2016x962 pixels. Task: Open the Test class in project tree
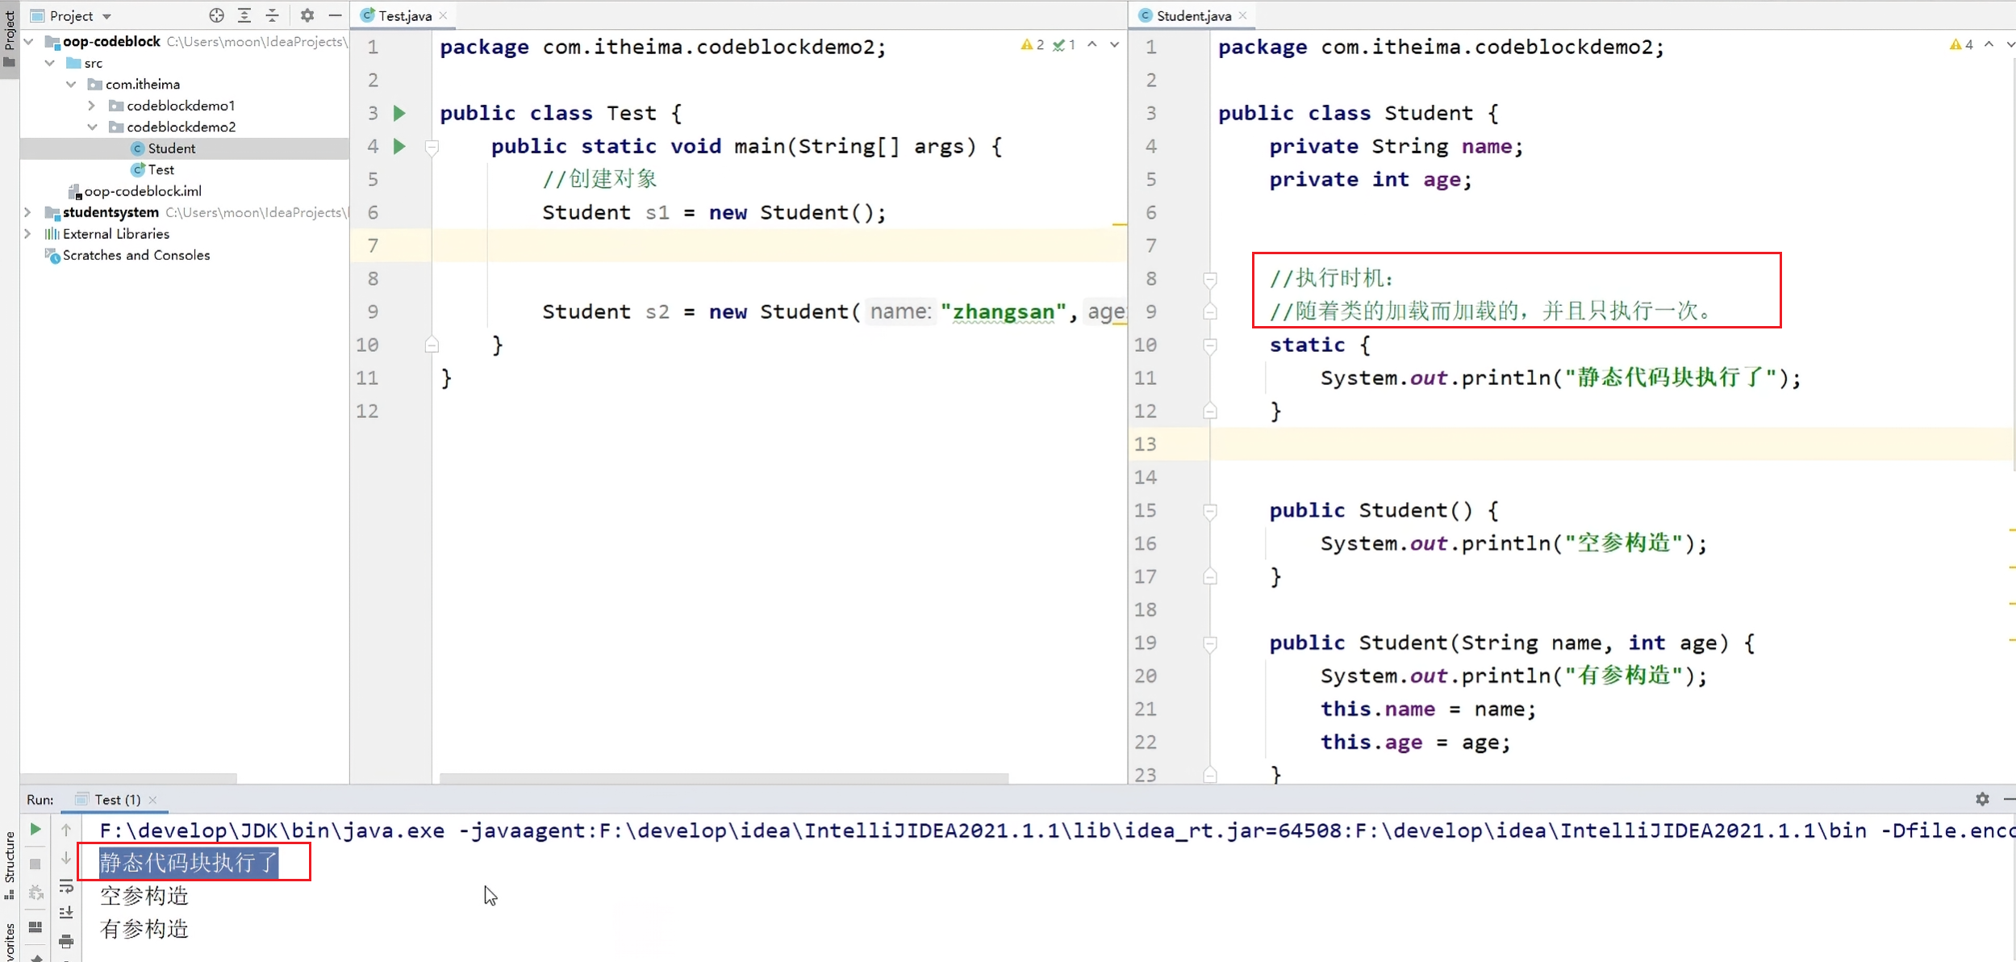(x=161, y=169)
